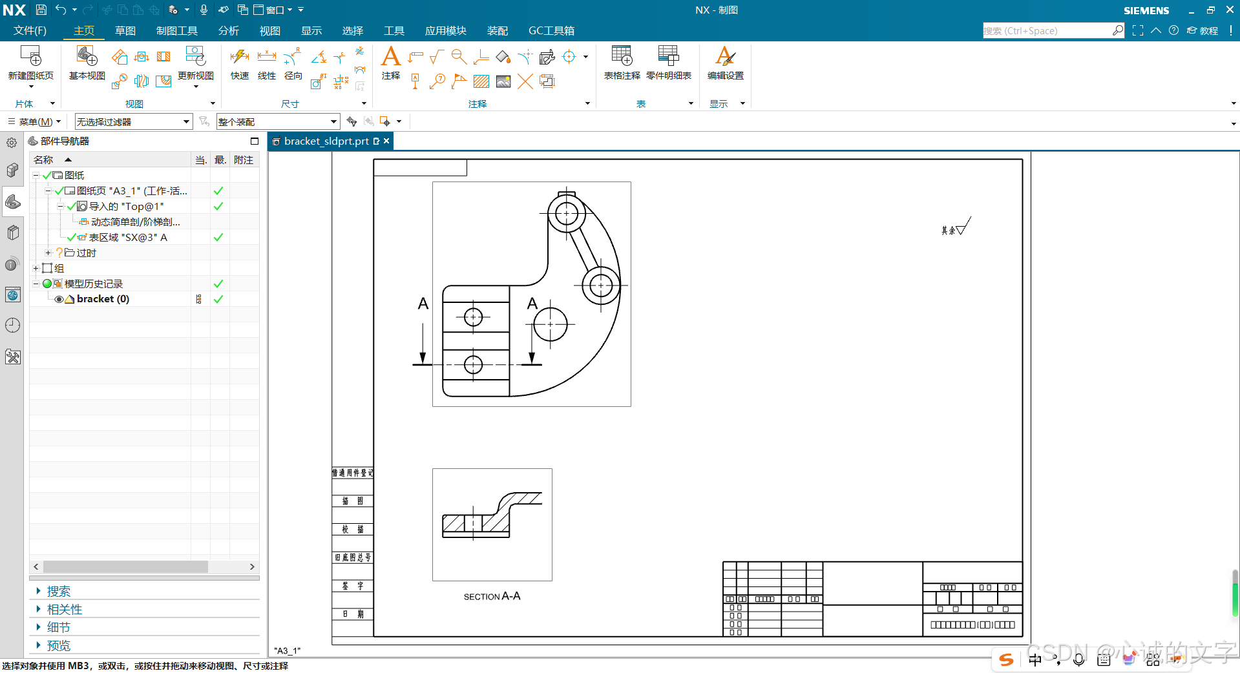
Task: Switch to the 装配 ribbon tab
Action: point(498,30)
